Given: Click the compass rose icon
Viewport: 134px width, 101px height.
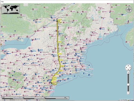Looking at the screenshot, I should (x=129, y=9).
